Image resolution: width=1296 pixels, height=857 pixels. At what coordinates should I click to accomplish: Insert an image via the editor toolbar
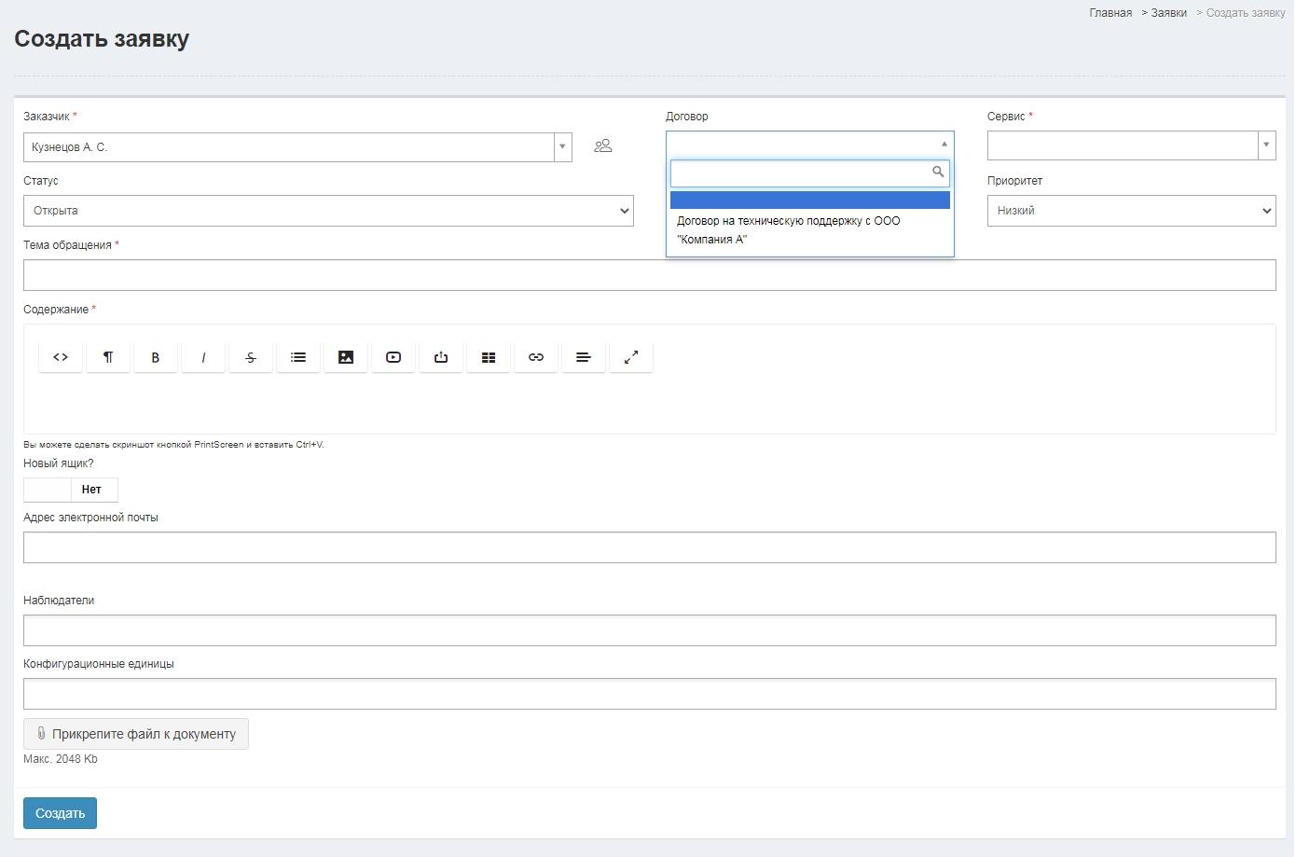(x=346, y=357)
